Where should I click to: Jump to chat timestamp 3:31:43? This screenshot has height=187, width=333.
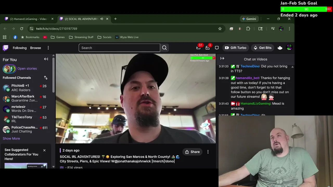pos(224,103)
